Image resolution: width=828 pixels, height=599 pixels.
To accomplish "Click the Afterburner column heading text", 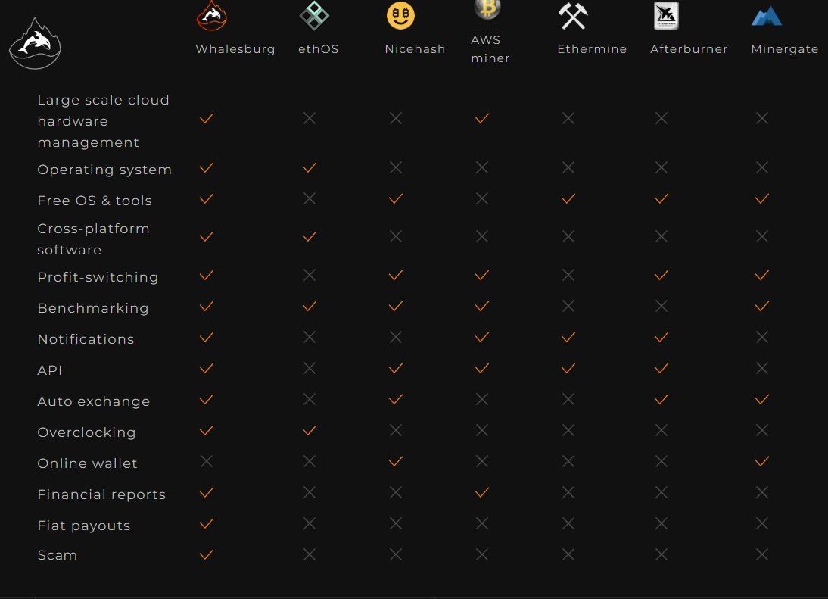I will 689,49.
